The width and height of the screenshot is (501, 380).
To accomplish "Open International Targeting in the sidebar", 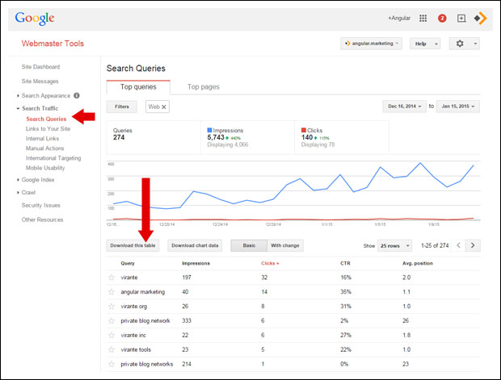I will (53, 158).
